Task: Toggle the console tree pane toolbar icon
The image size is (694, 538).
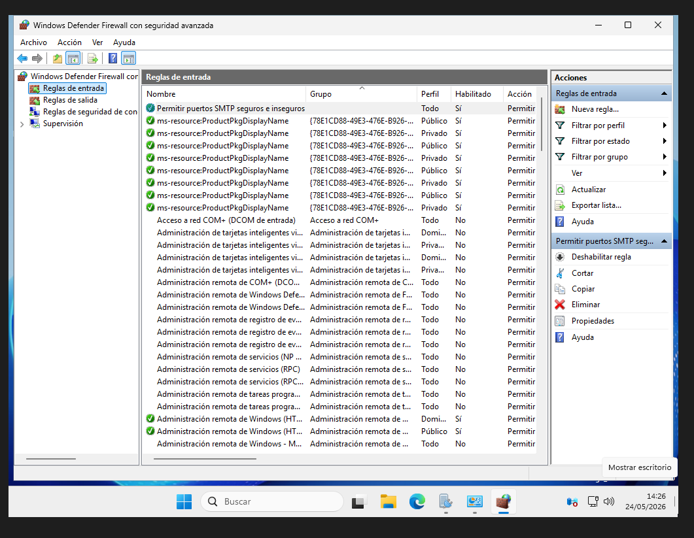Action: [73, 58]
